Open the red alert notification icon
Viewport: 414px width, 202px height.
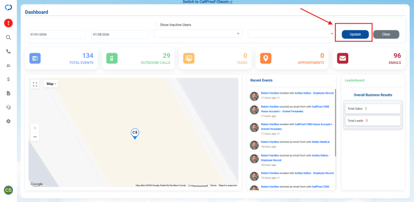pyautogui.click(x=8, y=23)
